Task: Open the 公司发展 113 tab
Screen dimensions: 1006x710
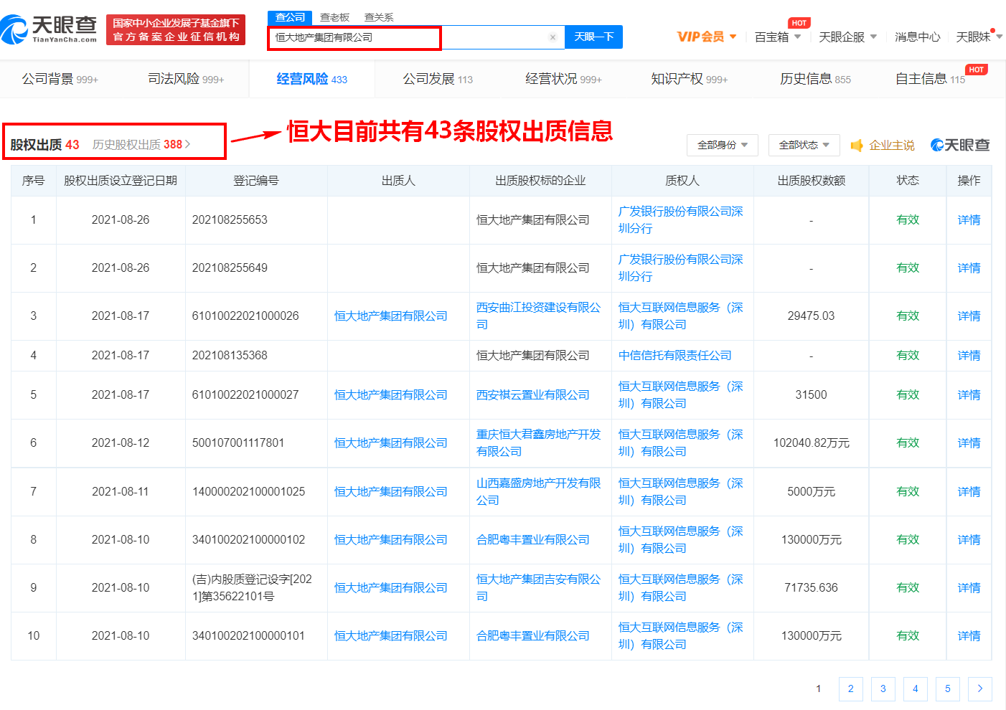Action: (x=438, y=79)
